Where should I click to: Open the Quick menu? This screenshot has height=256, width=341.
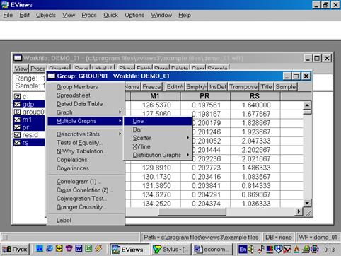point(110,15)
